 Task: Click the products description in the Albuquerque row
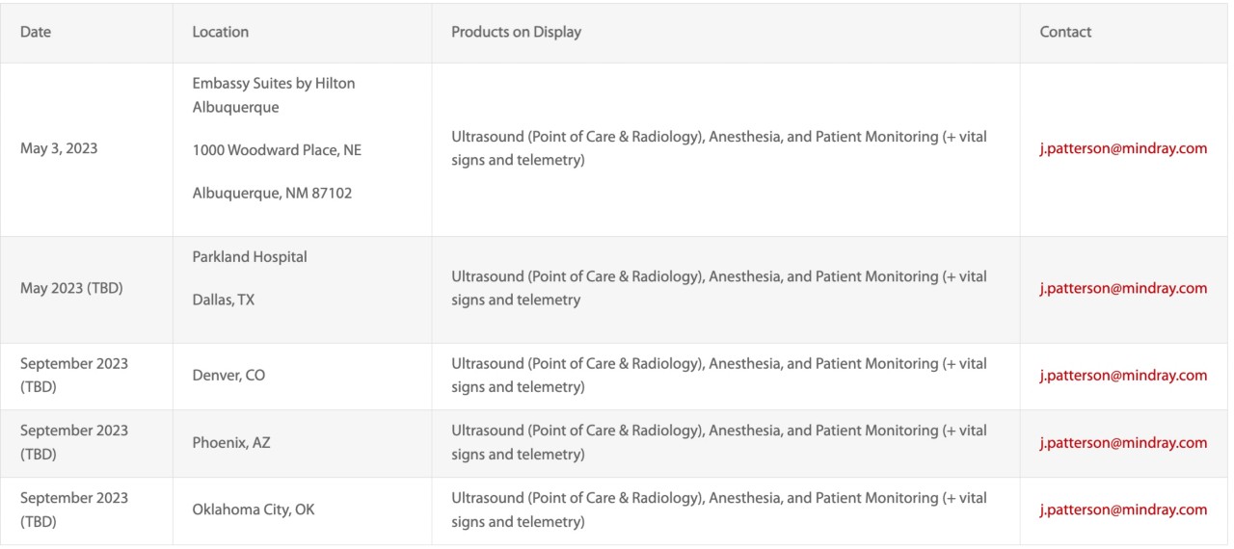coord(718,149)
